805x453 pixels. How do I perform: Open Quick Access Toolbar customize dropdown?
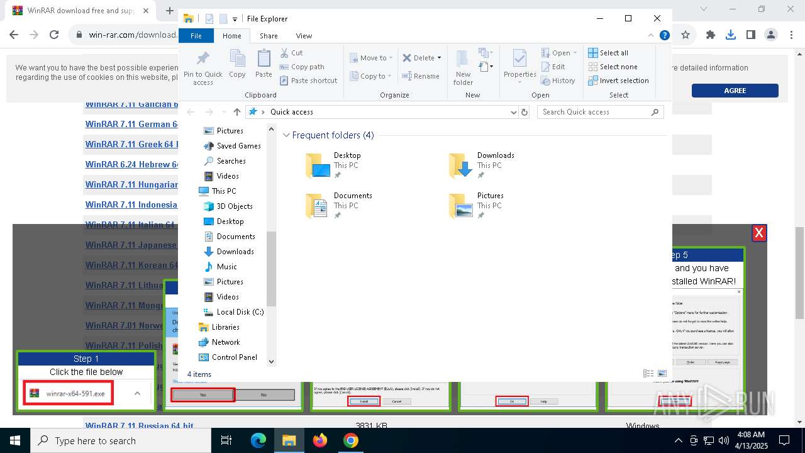(235, 20)
